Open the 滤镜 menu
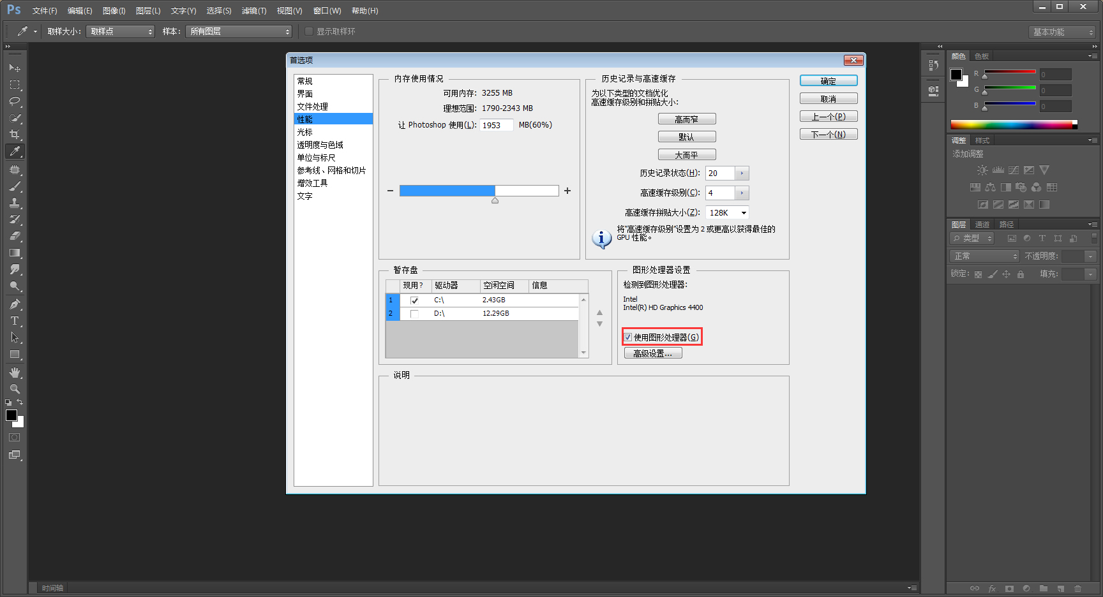The width and height of the screenshot is (1103, 597). [x=254, y=10]
